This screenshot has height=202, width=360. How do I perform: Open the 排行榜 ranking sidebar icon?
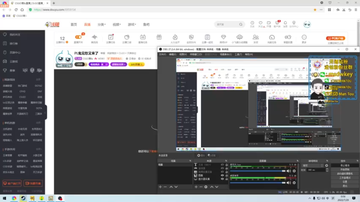coord(5,44)
